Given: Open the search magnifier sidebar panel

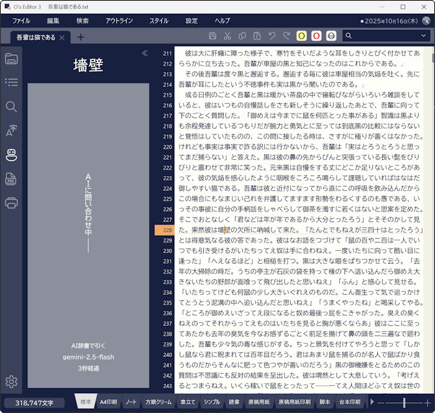Looking at the screenshot, I should click(11, 107).
